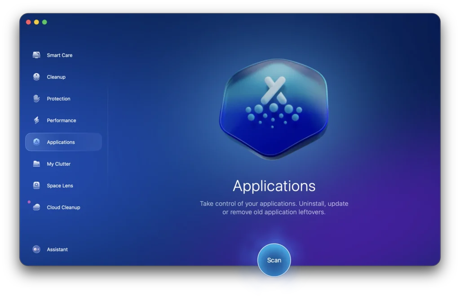
Task: Open the Assistant via its circular icon
Action: (36, 249)
